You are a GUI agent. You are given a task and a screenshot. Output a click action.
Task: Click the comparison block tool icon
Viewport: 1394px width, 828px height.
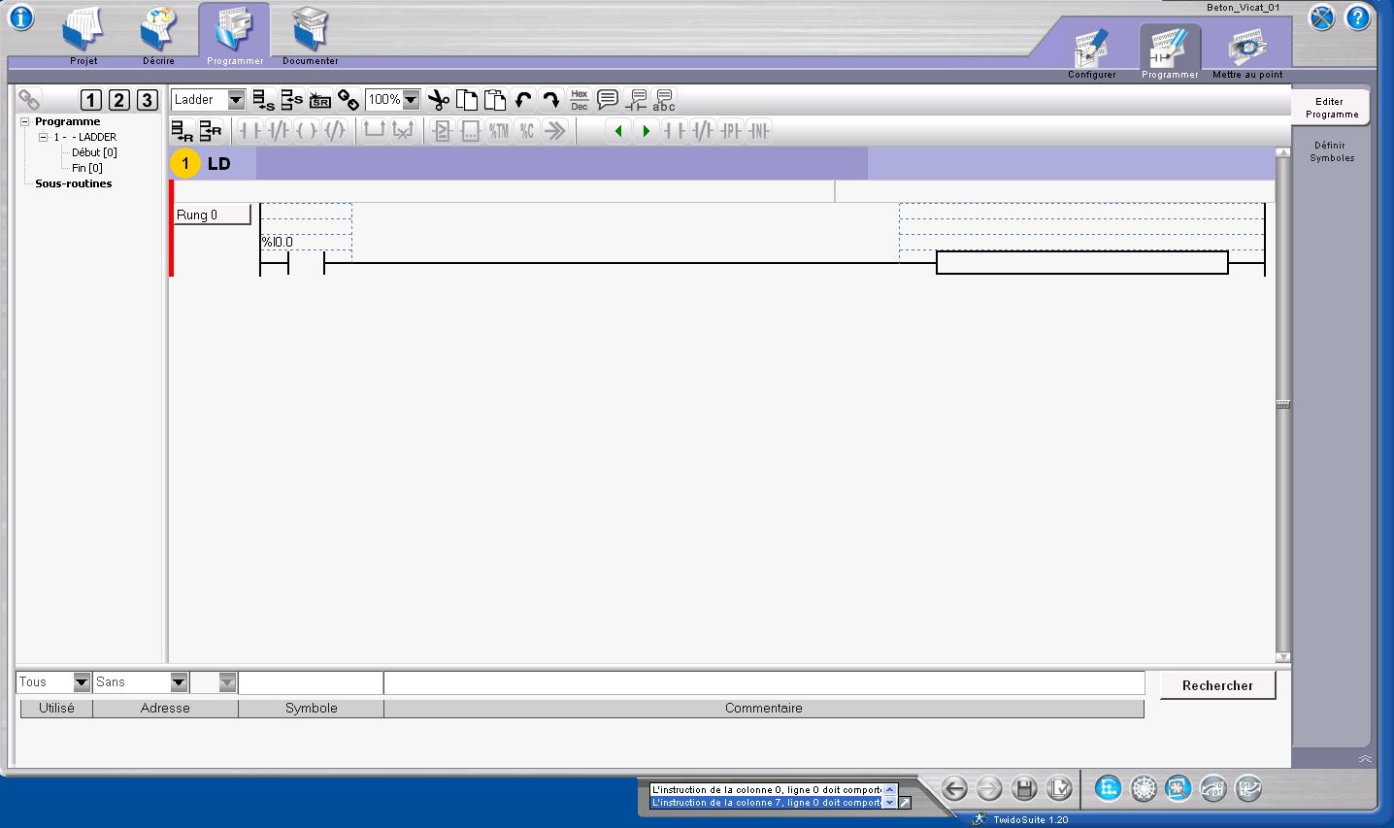(443, 130)
